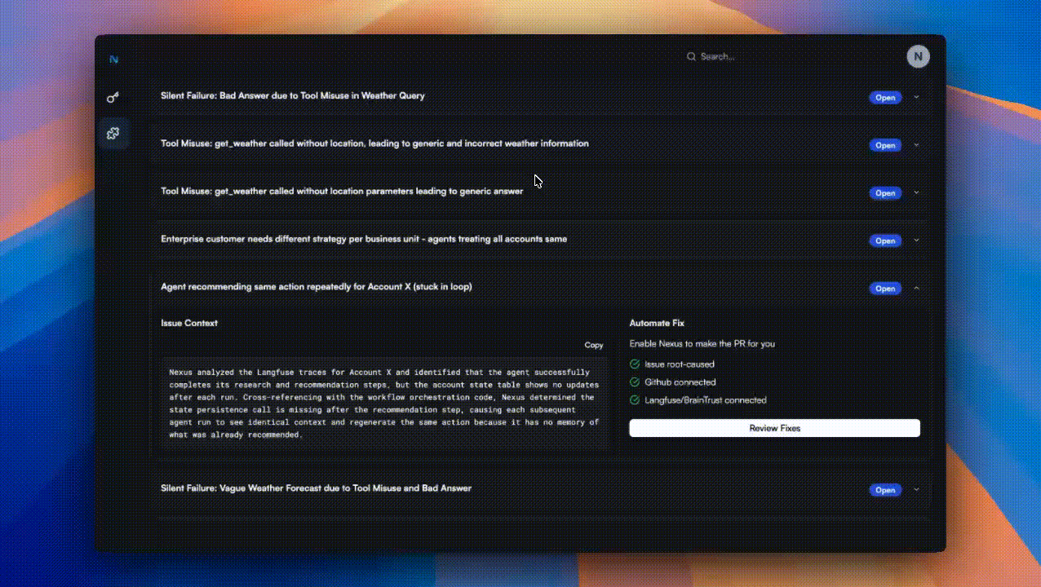
Task: Click the search magnifier icon
Action: [x=692, y=56]
